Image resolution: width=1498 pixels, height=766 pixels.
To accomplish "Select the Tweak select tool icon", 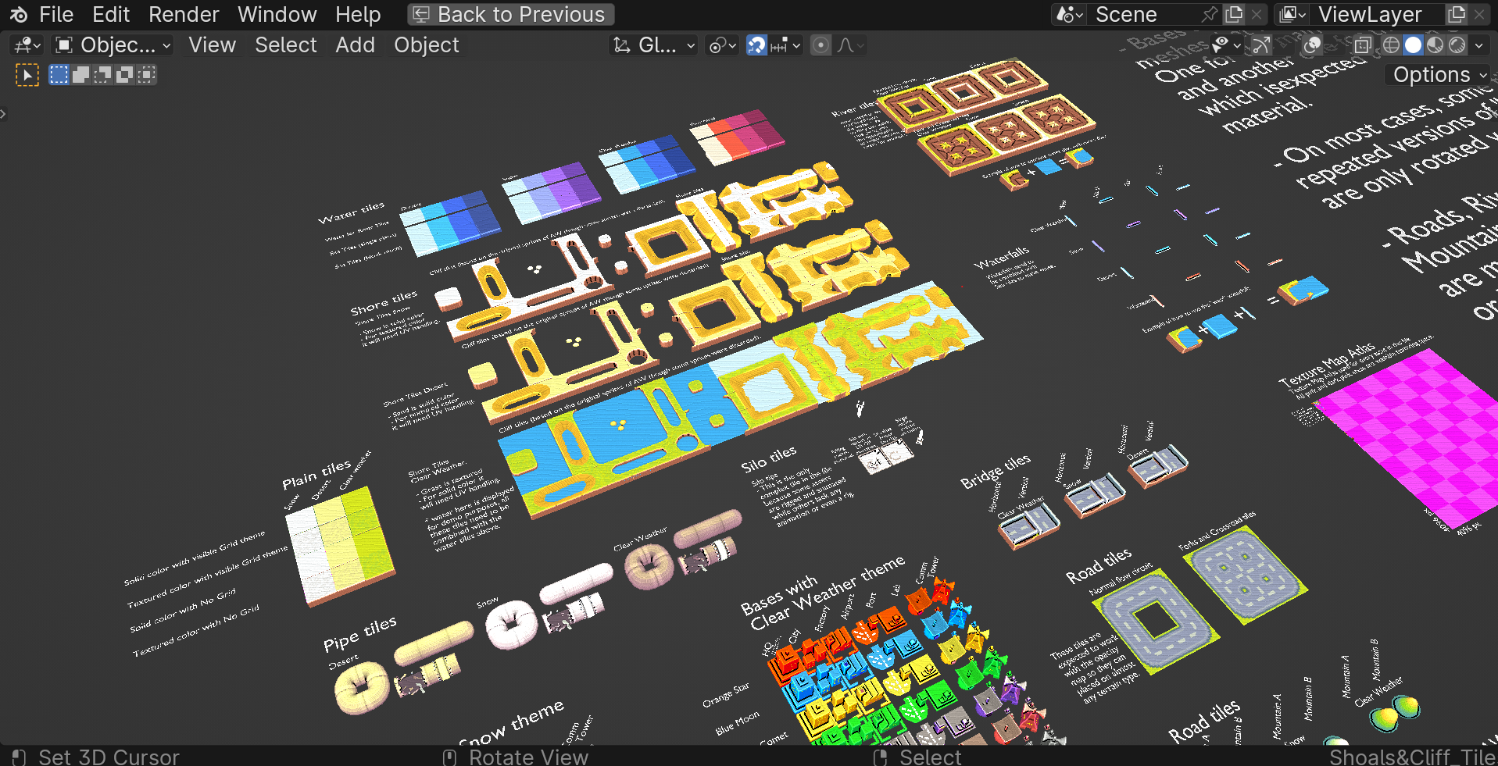I will [27, 75].
